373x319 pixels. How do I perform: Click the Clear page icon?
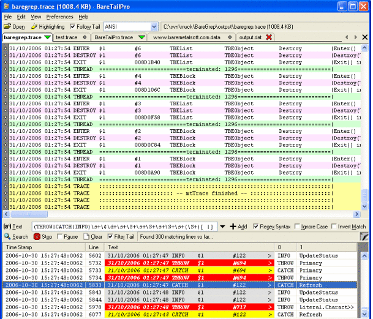[86, 237]
